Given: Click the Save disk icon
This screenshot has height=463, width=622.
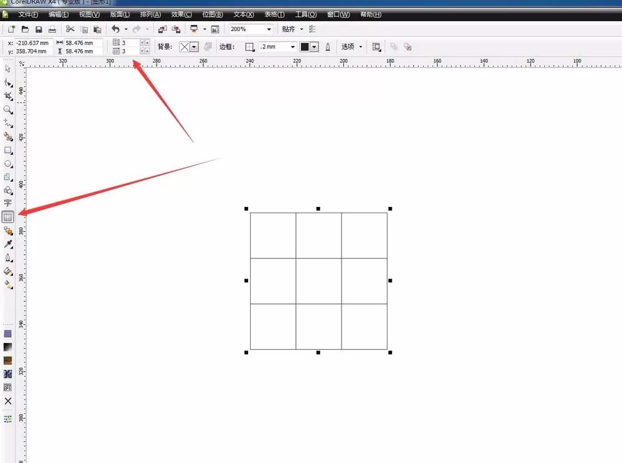Looking at the screenshot, I should 39,29.
